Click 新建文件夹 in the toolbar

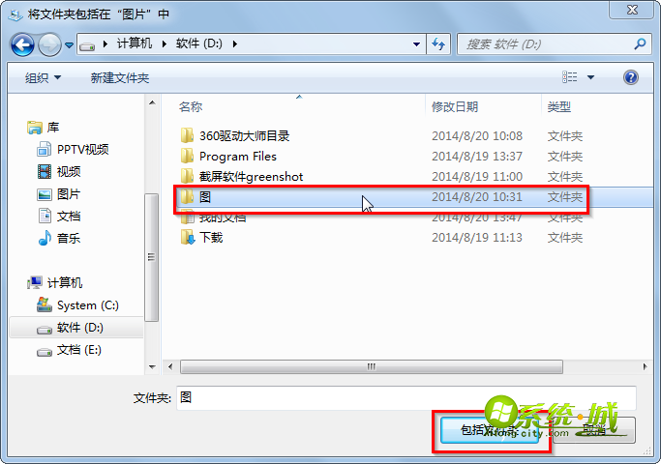pos(120,78)
